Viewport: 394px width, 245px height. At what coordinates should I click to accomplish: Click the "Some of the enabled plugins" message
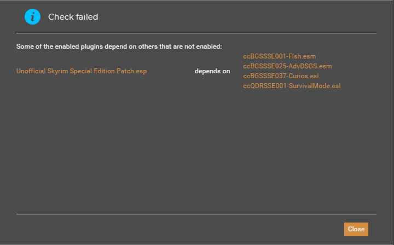tap(119, 46)
